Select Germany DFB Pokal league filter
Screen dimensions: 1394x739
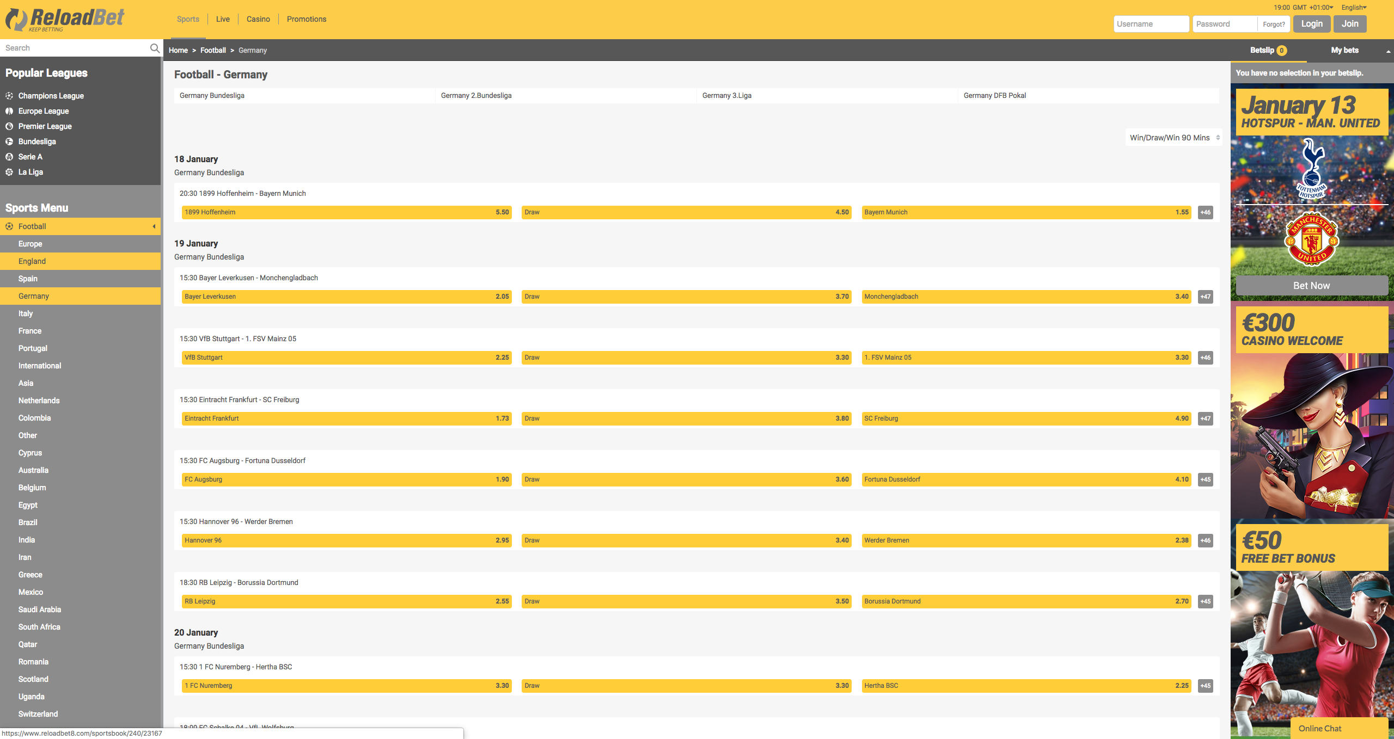pyautogui.click(x=1089, y=96)
